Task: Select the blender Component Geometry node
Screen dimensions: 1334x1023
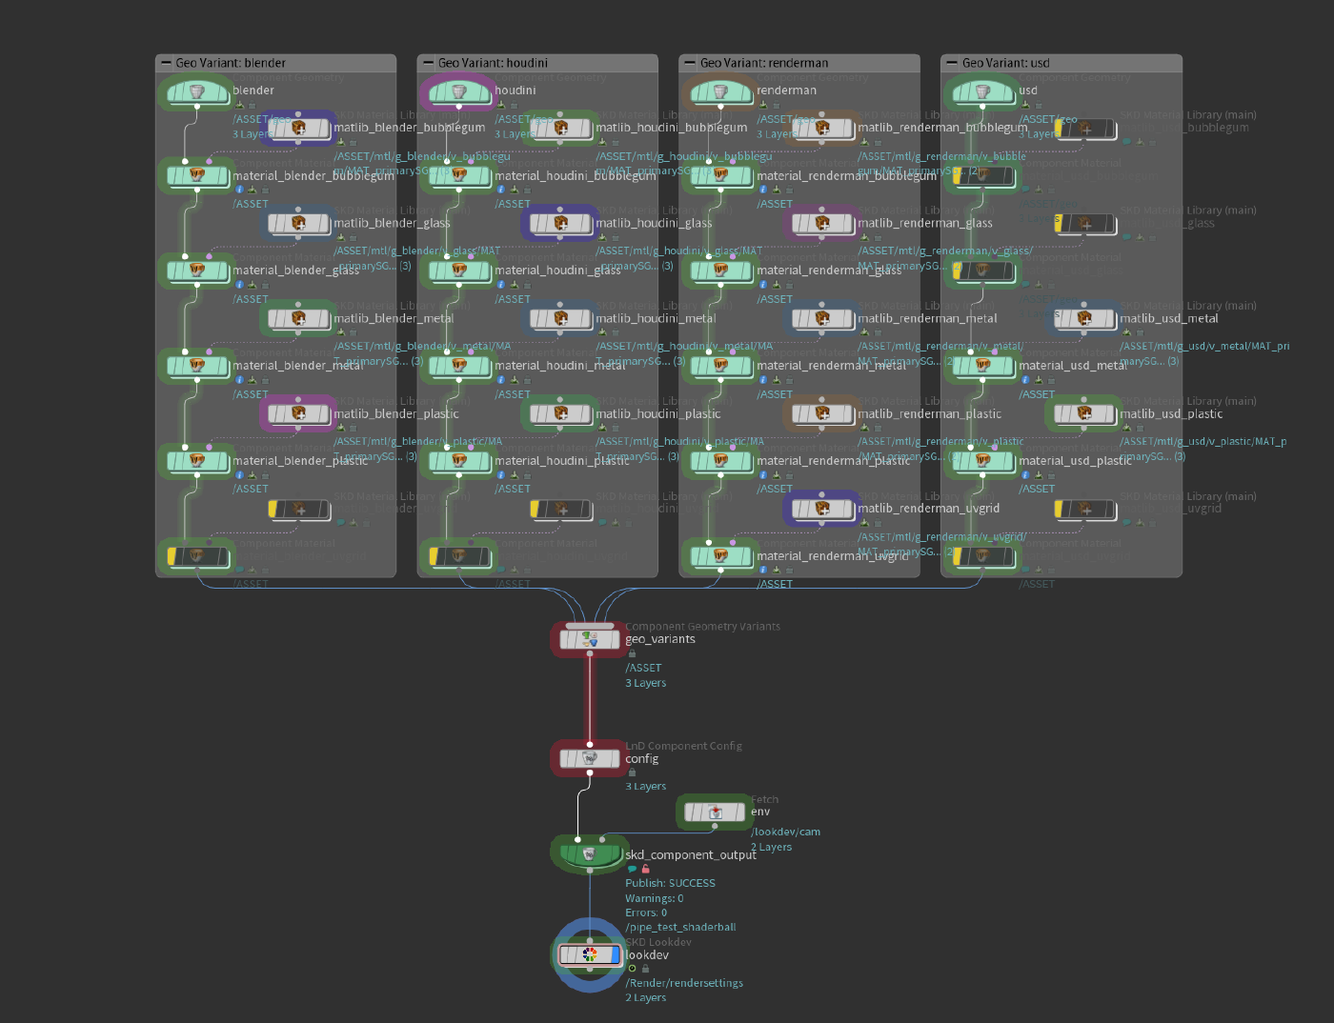Action: coord(197,92)
